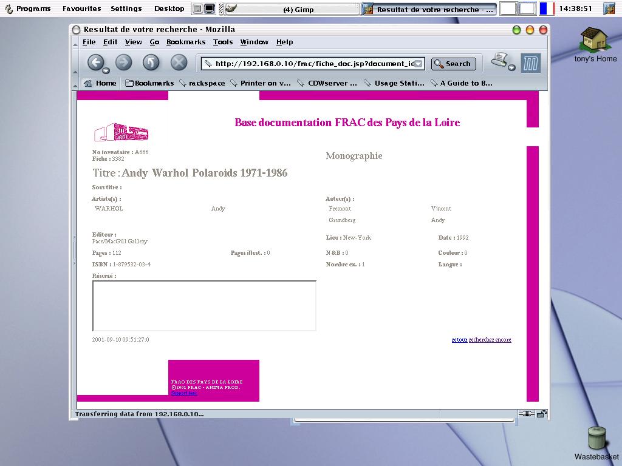The height and width of the screenshot is (466, 622).
Task: Collapse the menu bar using its grippy
Action: click(x=75, y=42)
